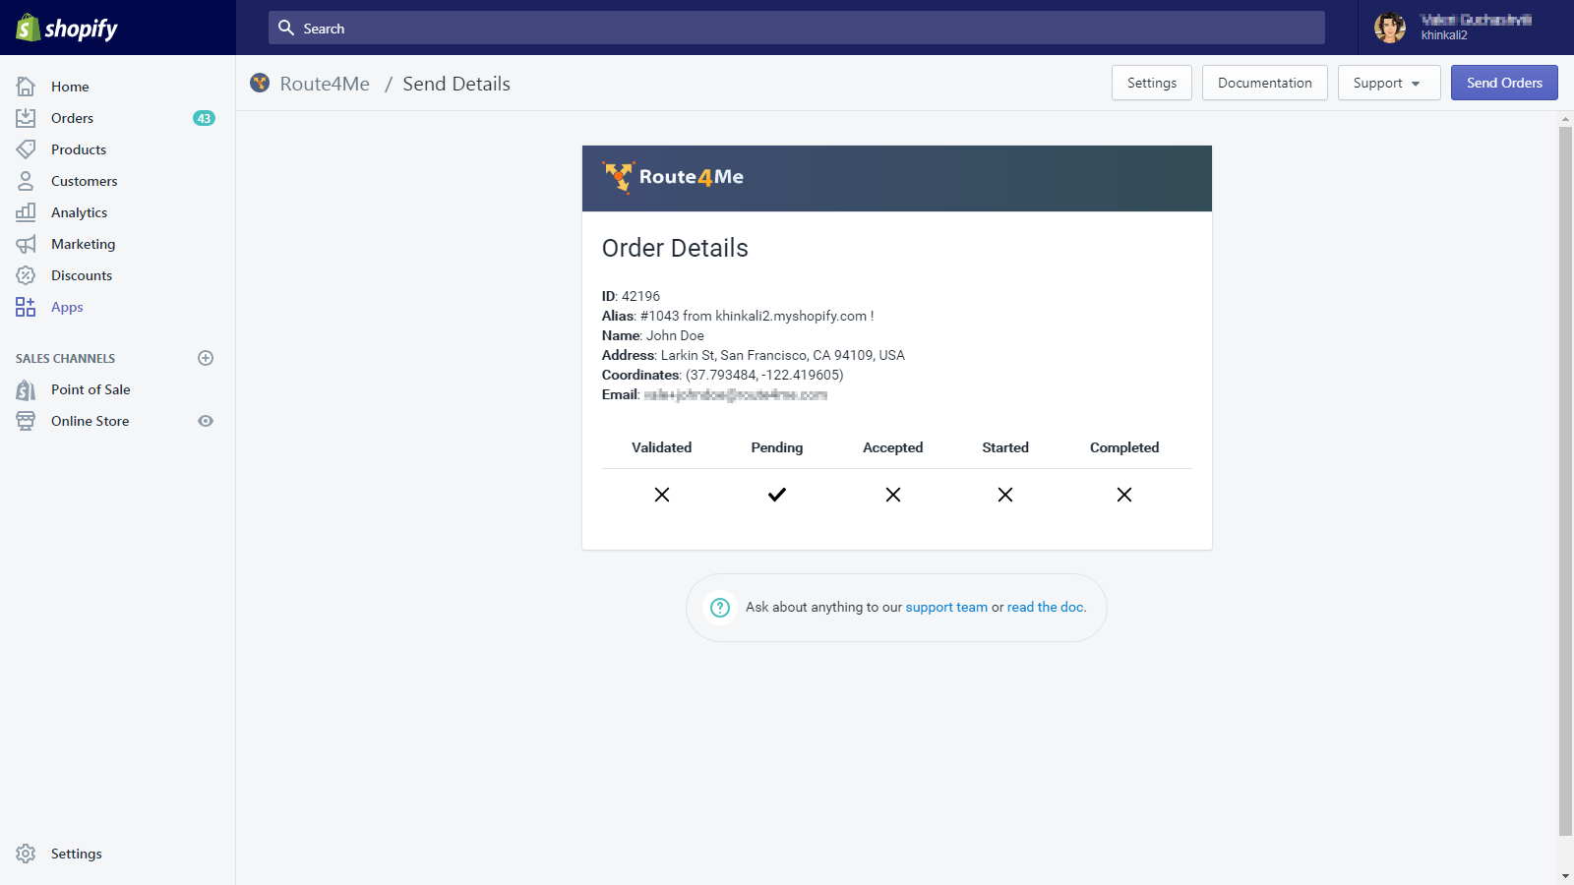The image size is (1574, 885).
Task: Click the help question mark icon
Action: (720, 608)
